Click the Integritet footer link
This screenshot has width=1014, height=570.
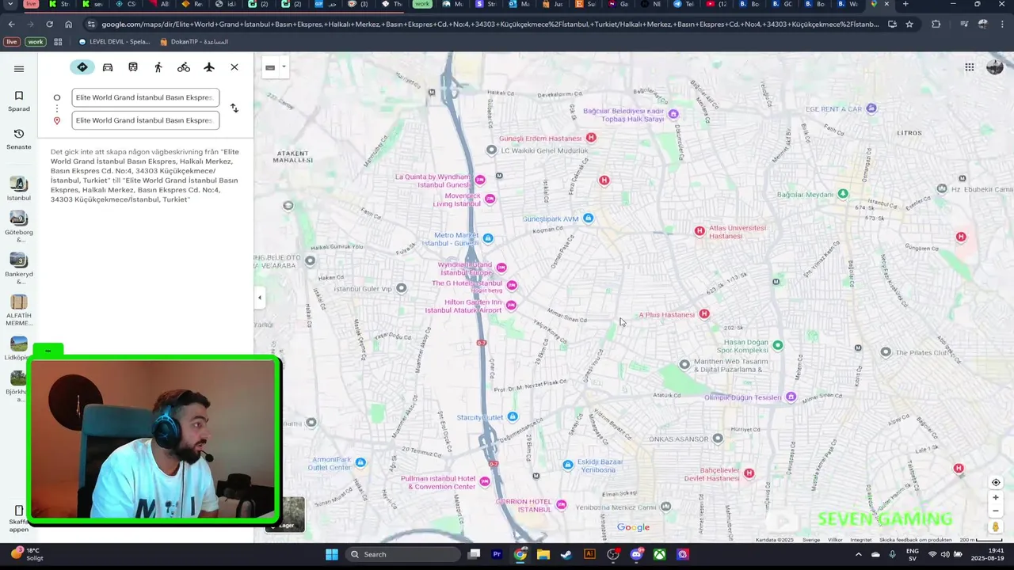pos(860,540)
